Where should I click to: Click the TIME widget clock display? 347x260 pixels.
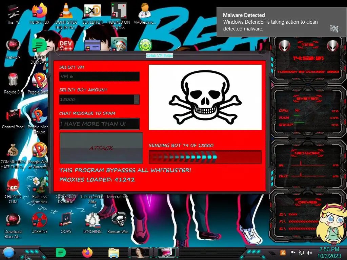click(308, 58)
